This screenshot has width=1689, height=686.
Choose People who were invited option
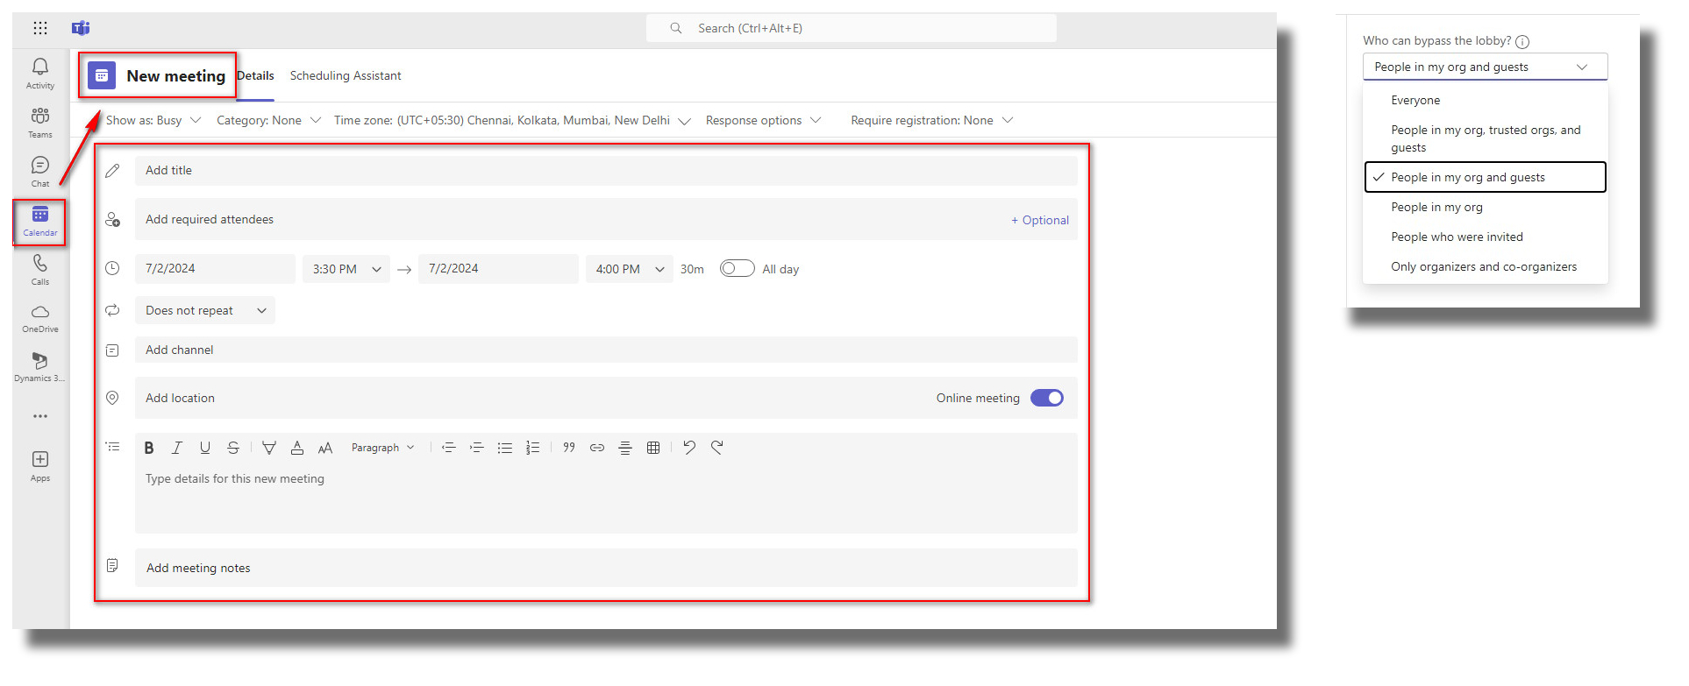pyautogui.click(x=1485, y=237)
